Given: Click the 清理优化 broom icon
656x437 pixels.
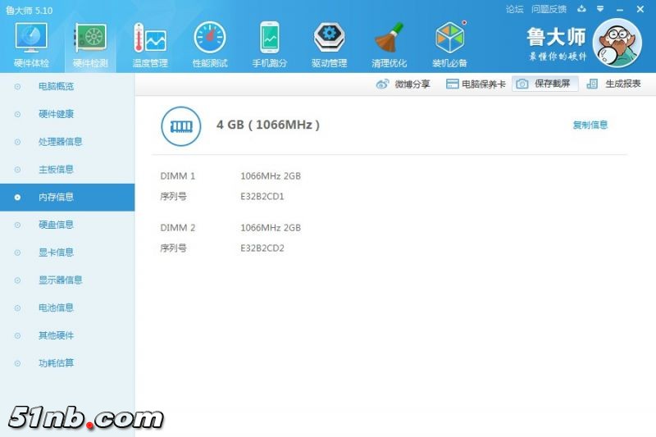Looking at the screenshot, I should 389,39.
